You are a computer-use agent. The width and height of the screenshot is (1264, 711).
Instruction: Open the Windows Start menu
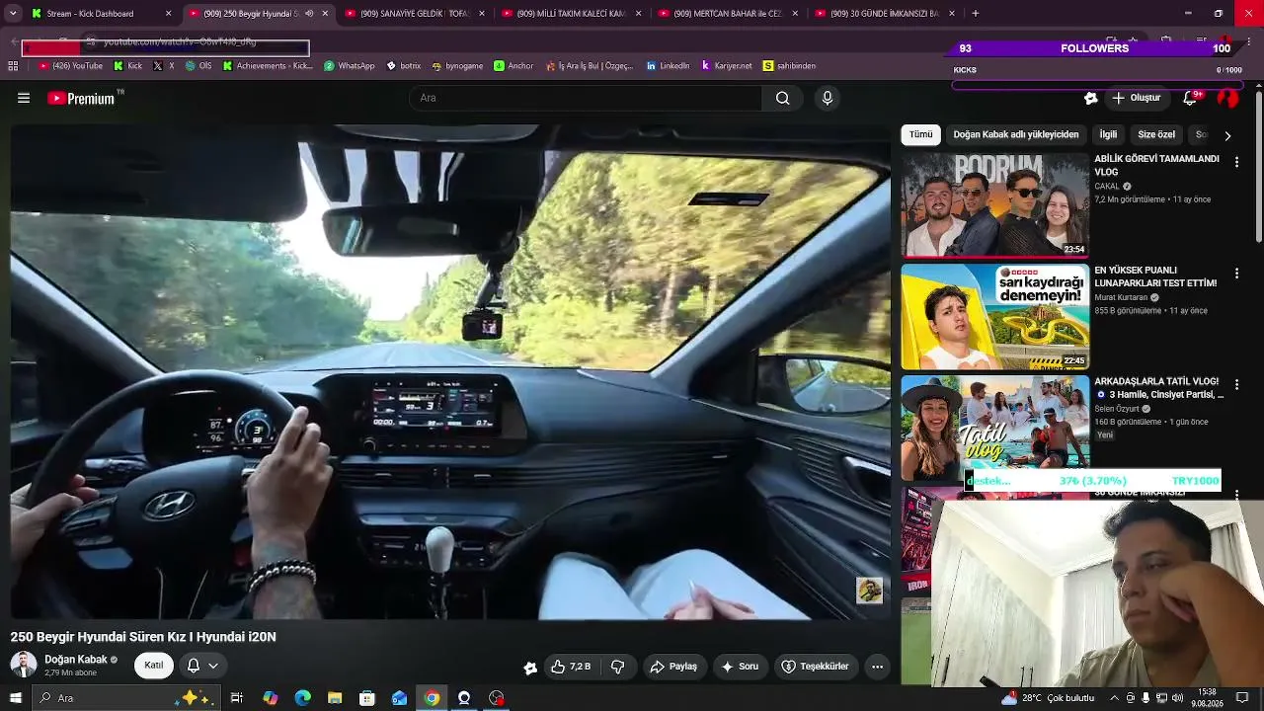[x=15, y=698]
